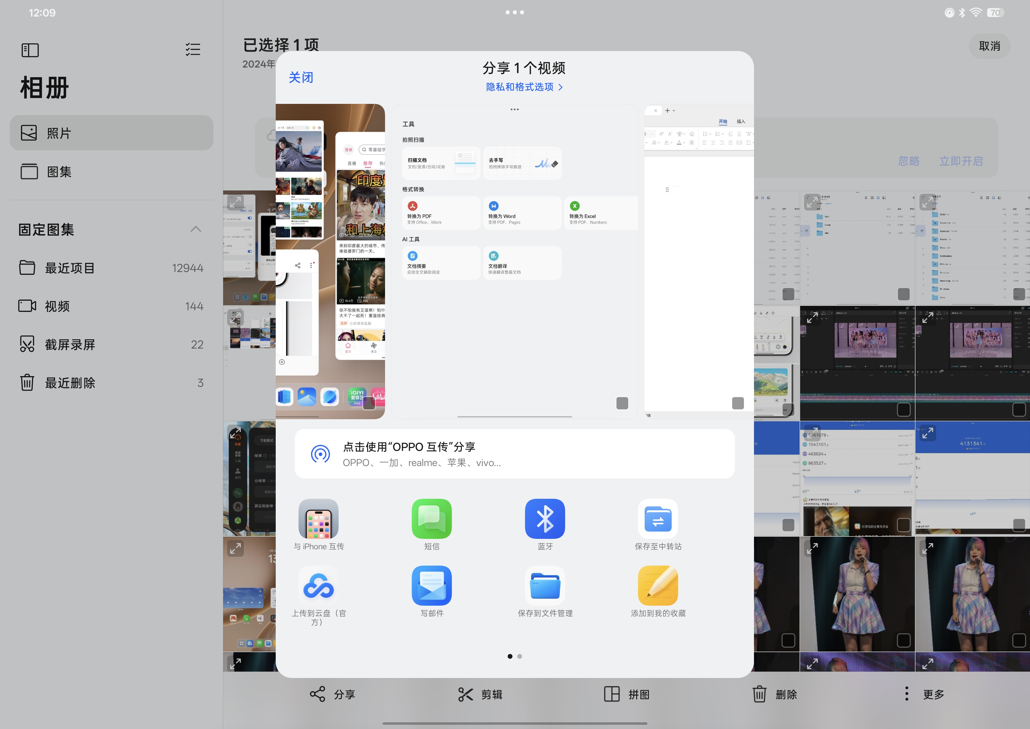1030x729 pixels.
Task: Tap the Bluetooth share icon
Action: tap(545, 519)
